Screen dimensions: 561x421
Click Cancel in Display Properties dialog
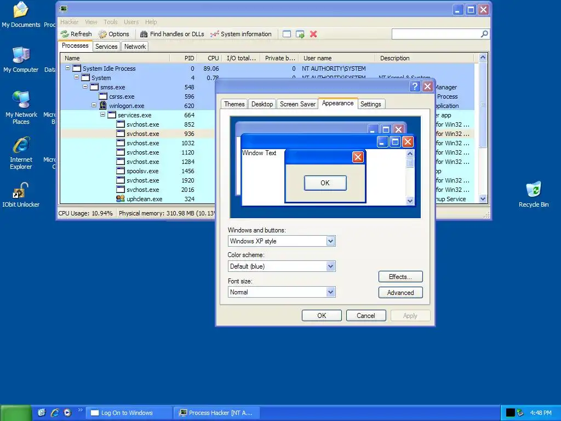(x=366, y=315)
